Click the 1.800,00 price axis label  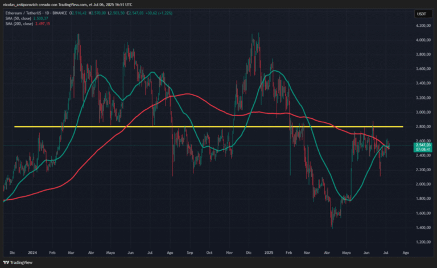[423, 199]
